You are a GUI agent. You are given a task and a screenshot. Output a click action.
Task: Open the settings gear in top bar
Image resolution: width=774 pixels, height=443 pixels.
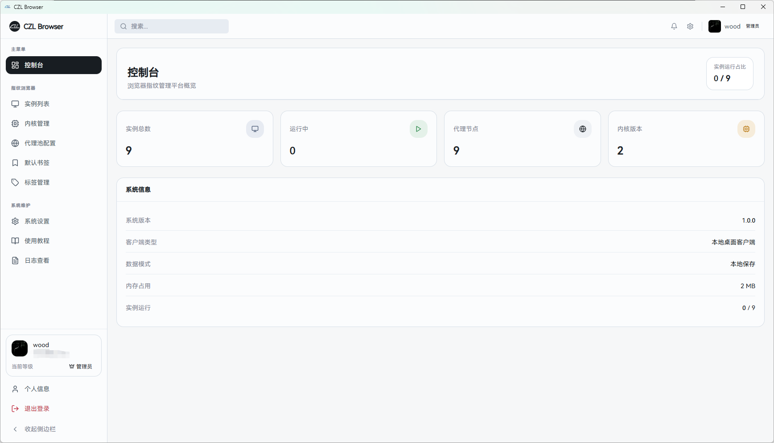coord(690,26)
